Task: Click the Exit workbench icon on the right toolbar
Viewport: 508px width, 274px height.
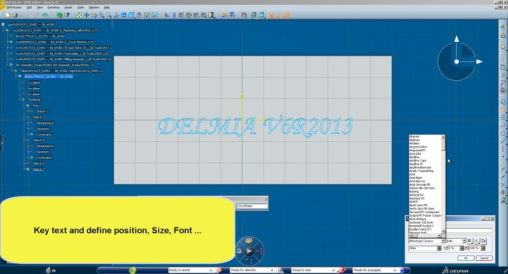Action: coord(503,35)
